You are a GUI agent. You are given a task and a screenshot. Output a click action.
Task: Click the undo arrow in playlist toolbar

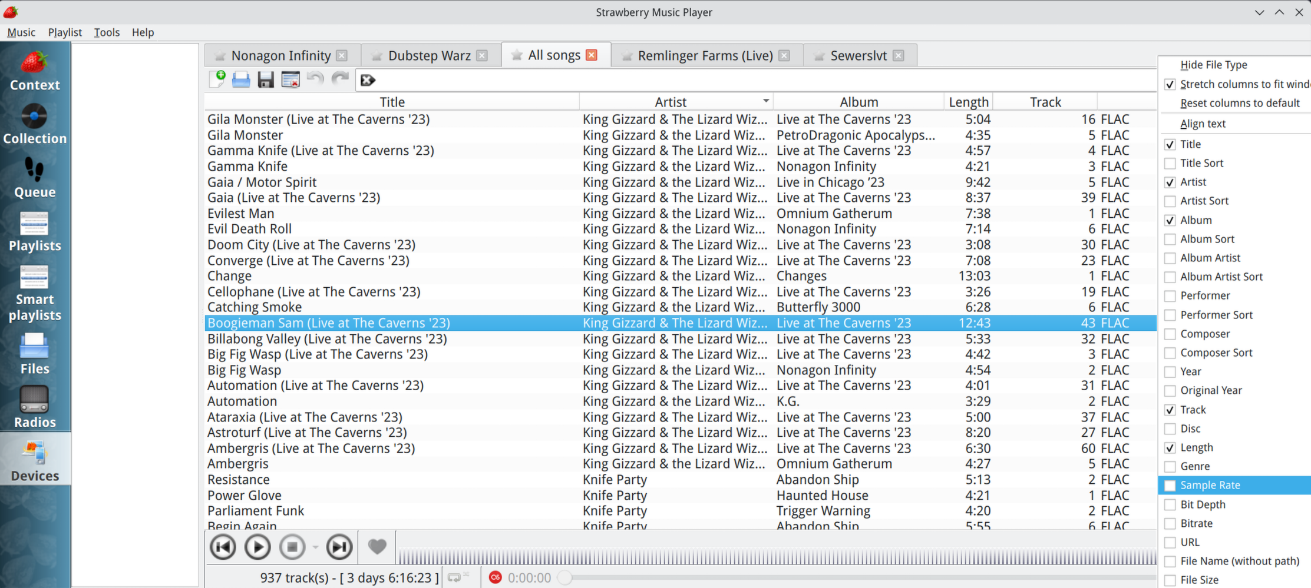click(315, 79)
